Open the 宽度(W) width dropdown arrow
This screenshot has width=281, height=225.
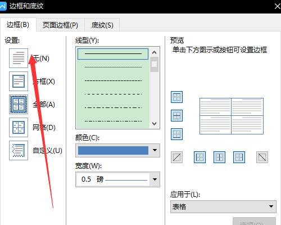(155, 179)
